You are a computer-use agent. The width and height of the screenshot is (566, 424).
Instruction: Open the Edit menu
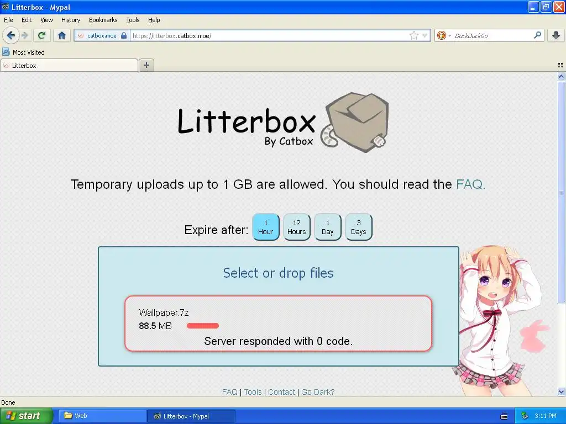pyautogui.click(x=27, y=20)
